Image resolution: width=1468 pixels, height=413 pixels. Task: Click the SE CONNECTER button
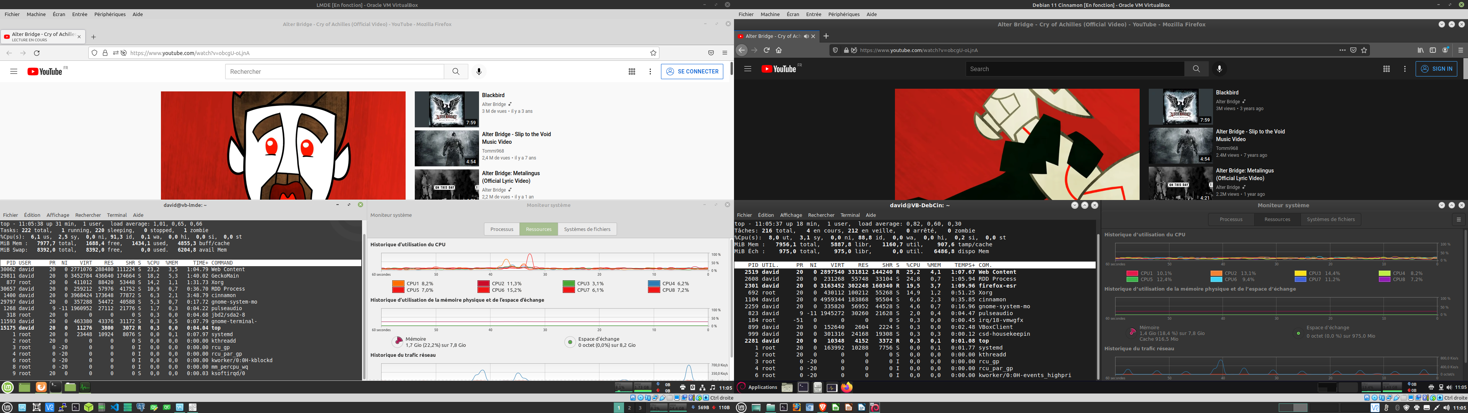click(x=692, y=71)
